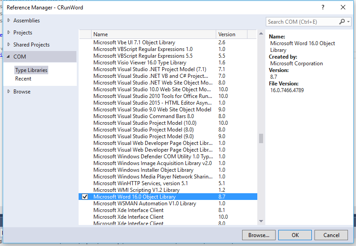Select Recent under COM
Screen dimensions: 356x246
click(x=23, y=79)
